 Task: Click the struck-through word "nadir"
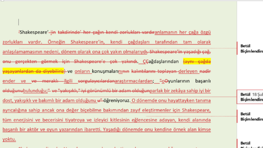click(205, 71)
